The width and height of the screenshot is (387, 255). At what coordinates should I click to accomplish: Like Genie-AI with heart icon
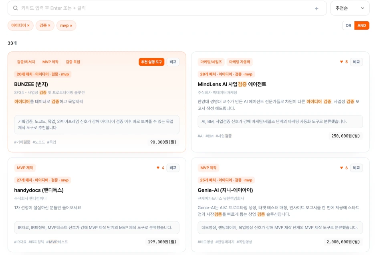click(x=342, y=168)
